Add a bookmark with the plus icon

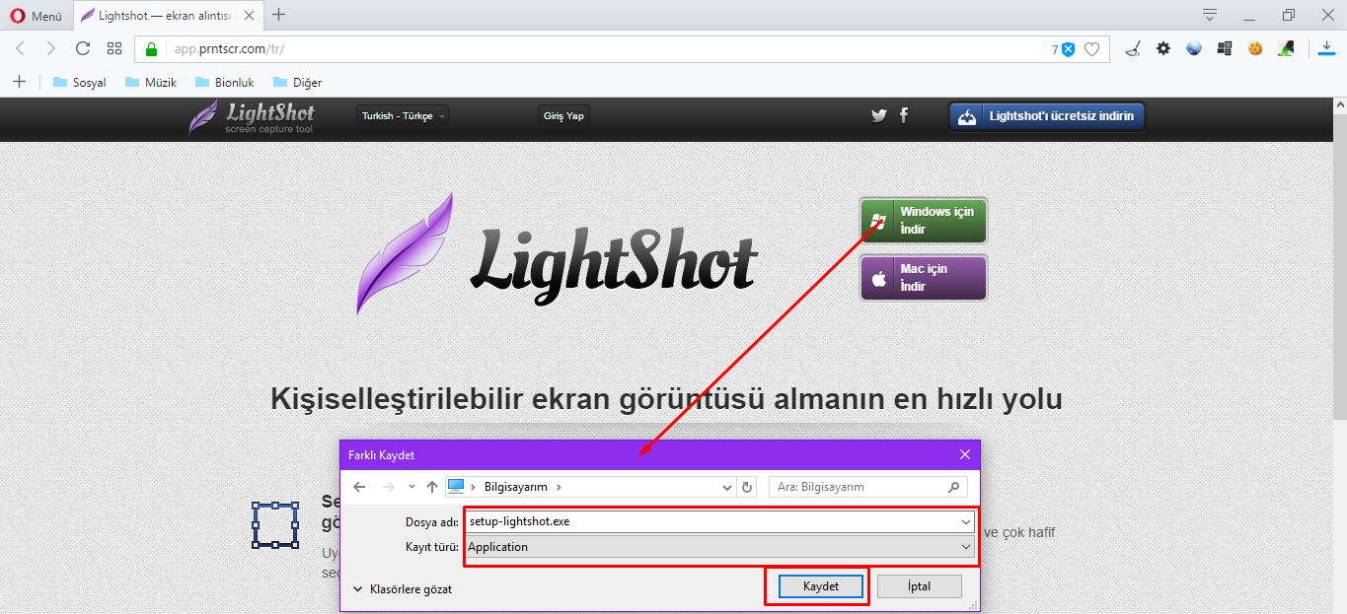(x=19, y=82)
